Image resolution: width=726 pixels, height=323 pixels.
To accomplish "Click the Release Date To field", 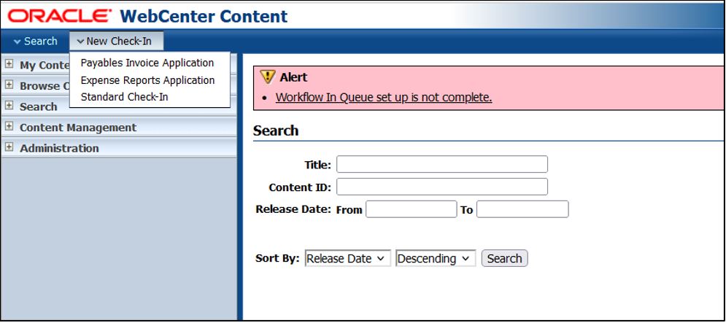I will tap(522, 209).
